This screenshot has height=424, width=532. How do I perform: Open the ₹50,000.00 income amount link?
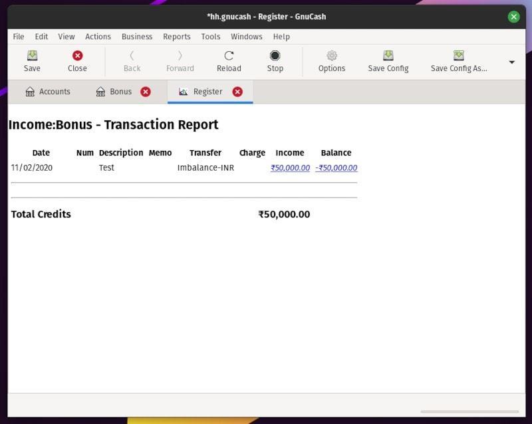pyautogui.click(x=290, y=167)
